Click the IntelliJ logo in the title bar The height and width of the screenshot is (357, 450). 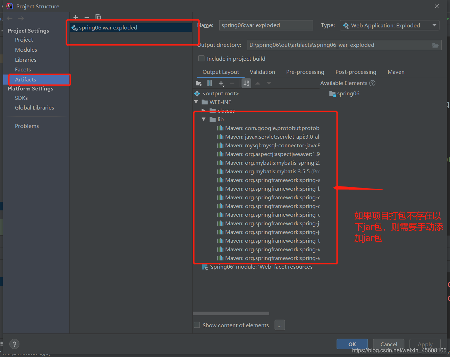pyautogui.click(x=10, y=6)
